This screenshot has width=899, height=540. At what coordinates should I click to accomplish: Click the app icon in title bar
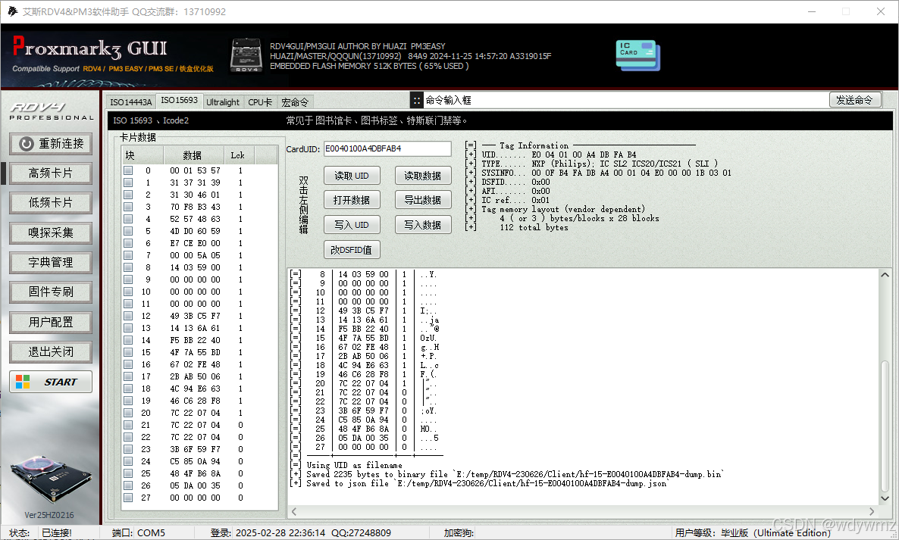click(12, 11)
